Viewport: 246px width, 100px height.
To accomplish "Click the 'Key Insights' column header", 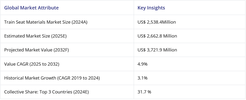I will 151,8.
